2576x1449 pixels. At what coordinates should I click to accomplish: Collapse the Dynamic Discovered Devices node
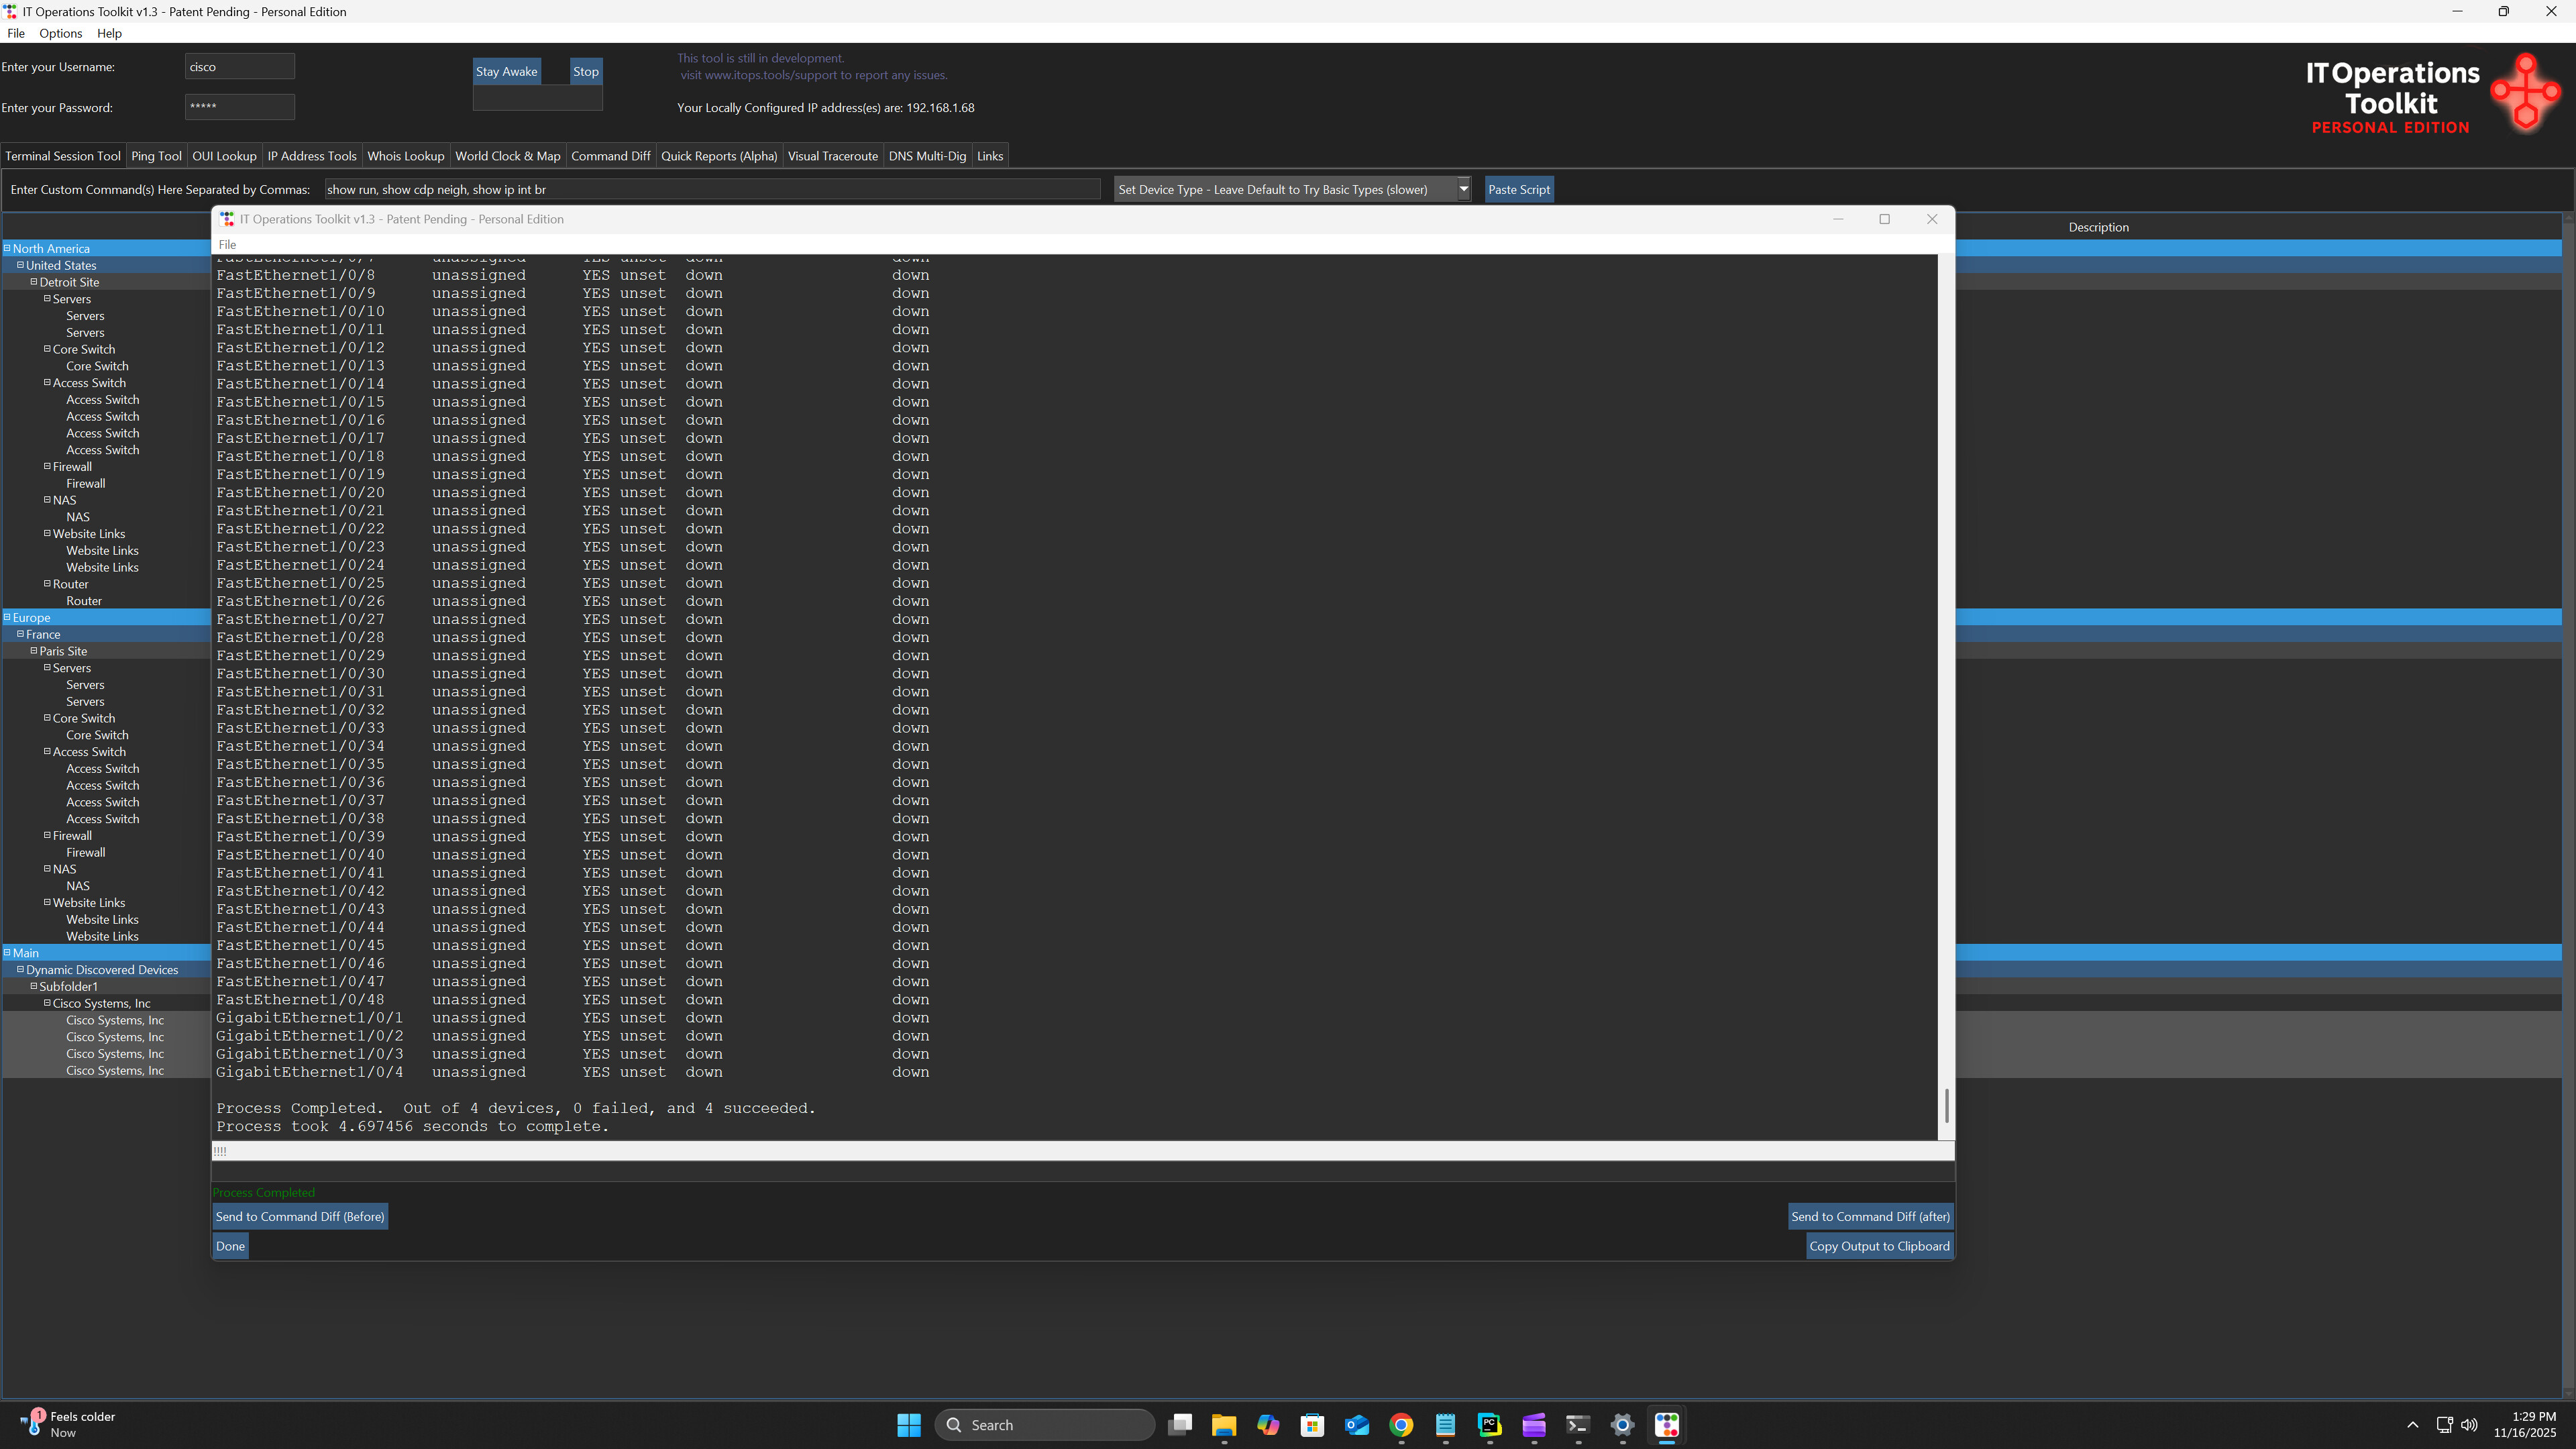22,969
